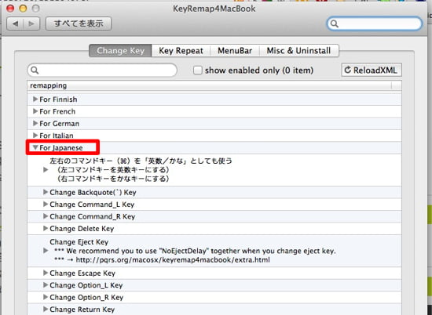The width and height of the screenshot is (432, 315).
Task: Click the back navigation arrow
Action: click(x=15, y=24)
